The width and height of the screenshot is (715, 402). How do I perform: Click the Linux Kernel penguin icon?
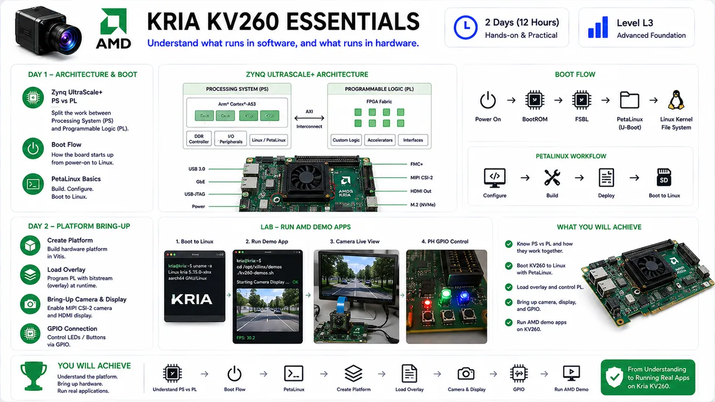pyautogui.click(x=676, y=100)
